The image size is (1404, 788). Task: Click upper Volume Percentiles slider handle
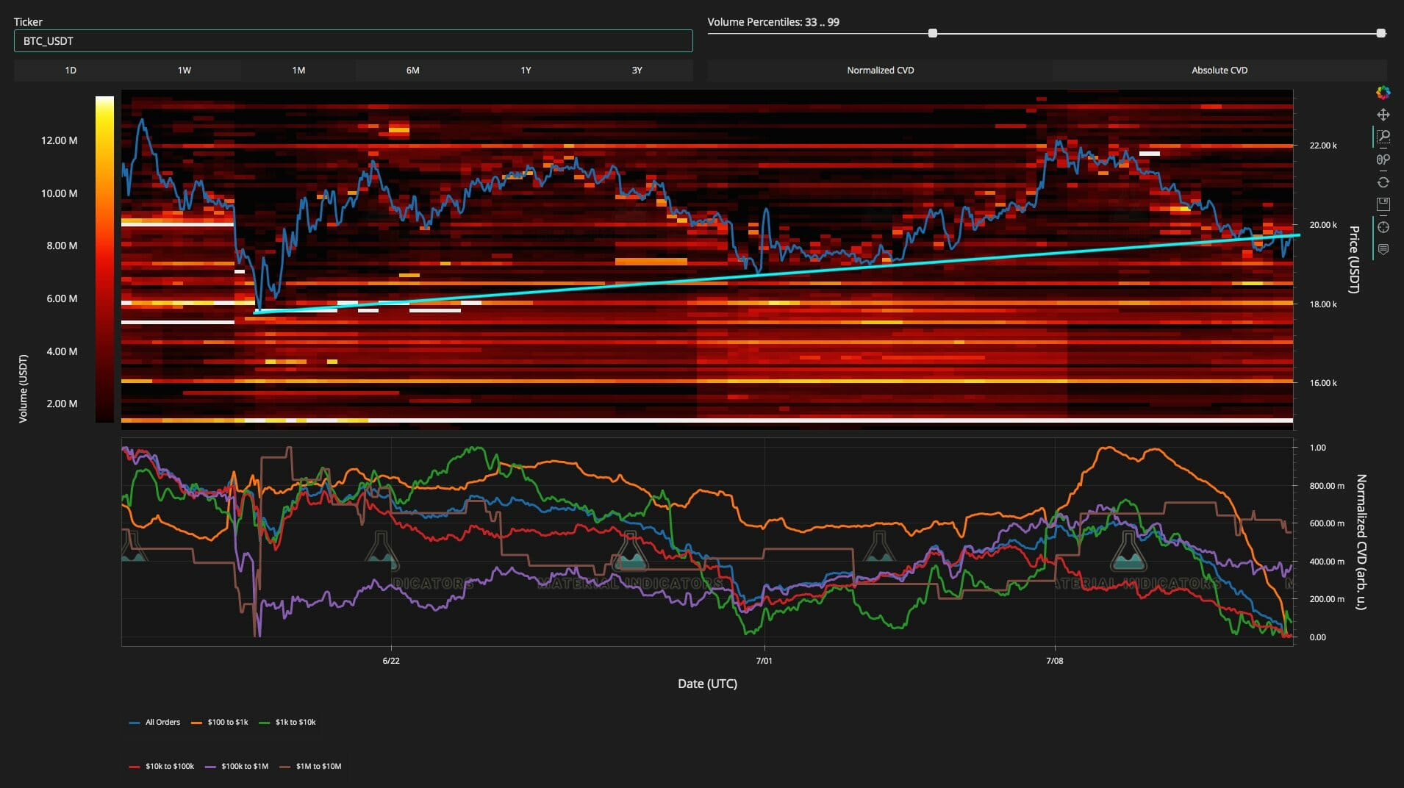click(1381, 33)
